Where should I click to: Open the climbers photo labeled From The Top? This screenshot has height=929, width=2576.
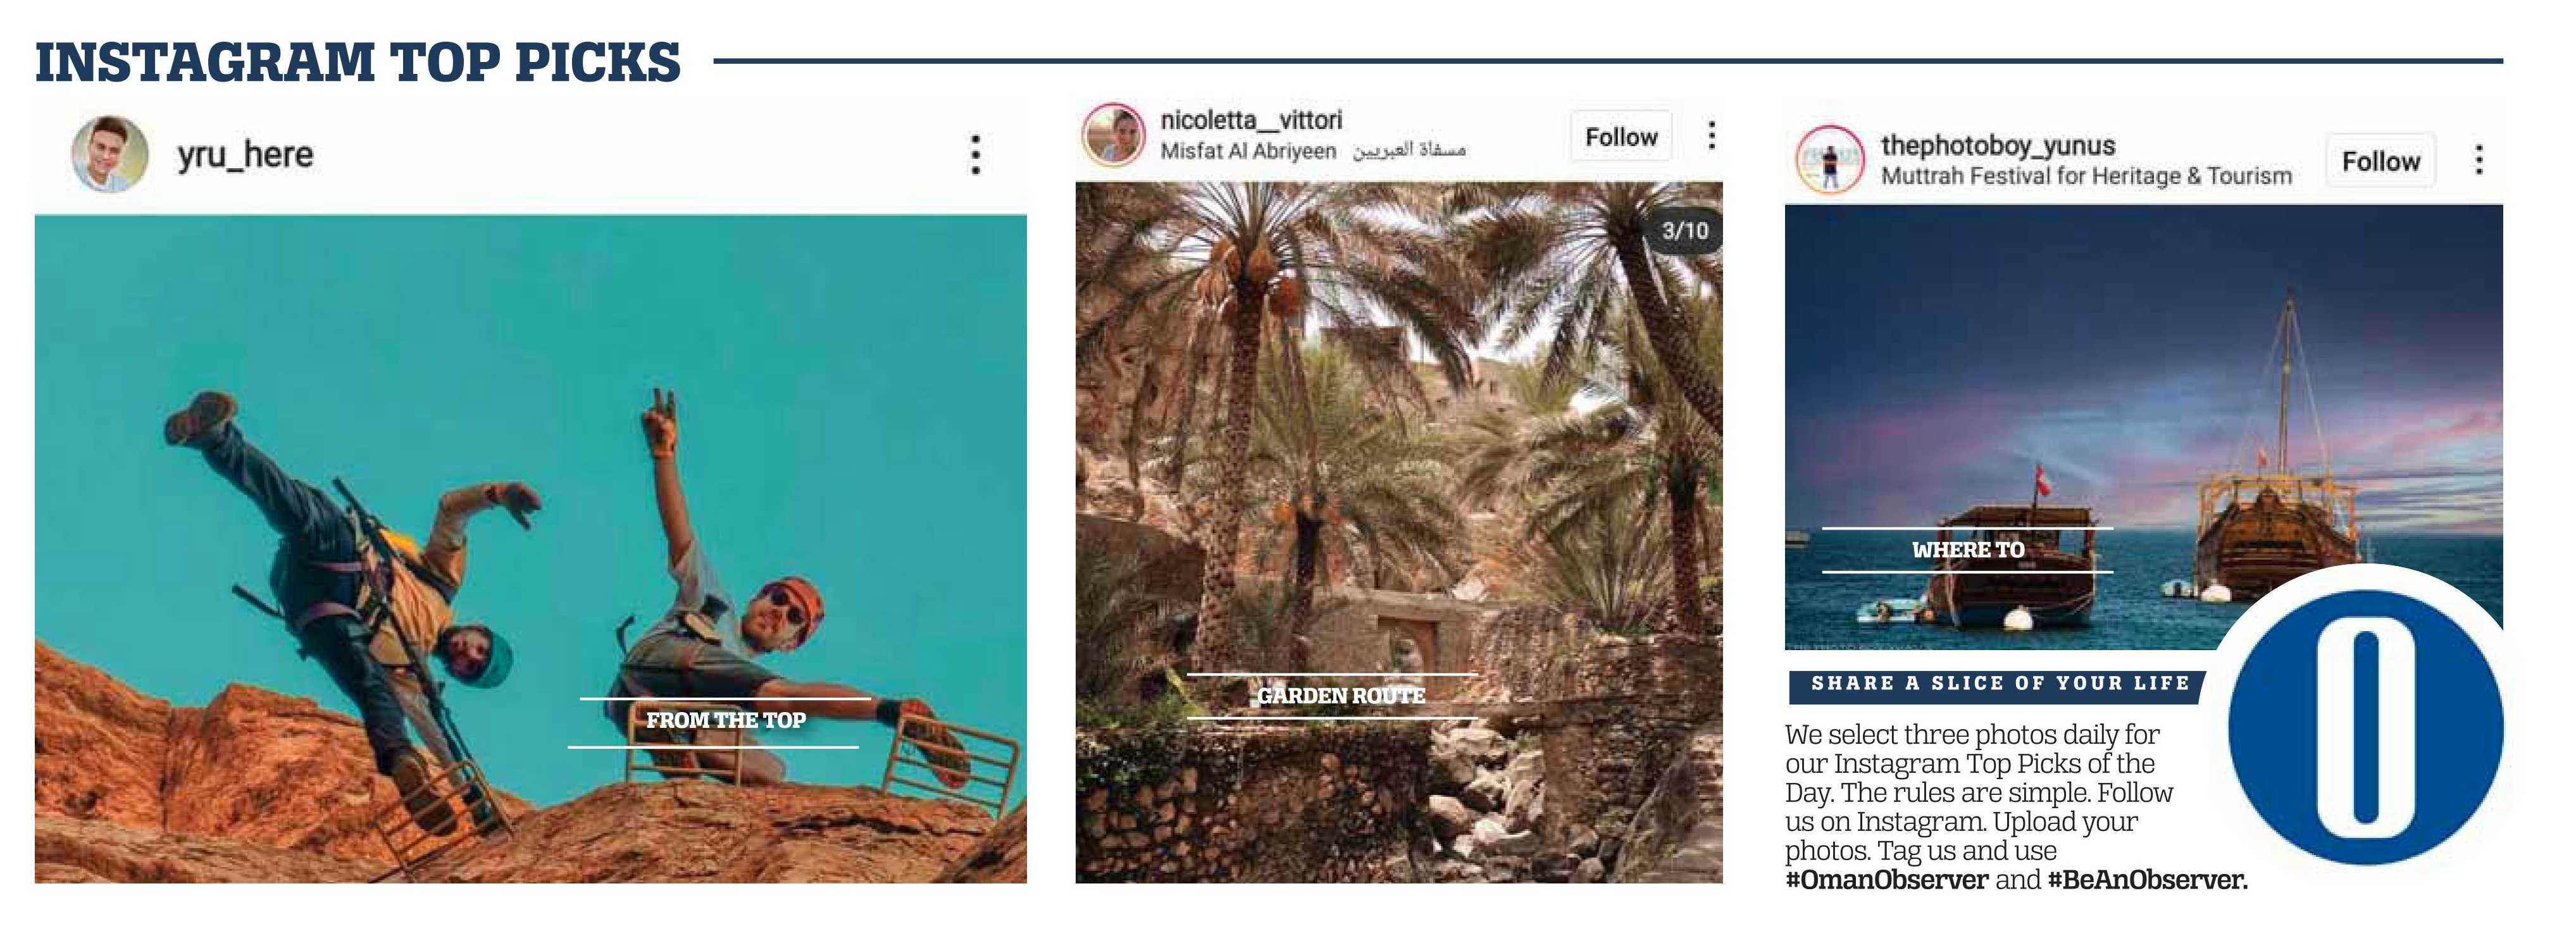click(530, 548)
